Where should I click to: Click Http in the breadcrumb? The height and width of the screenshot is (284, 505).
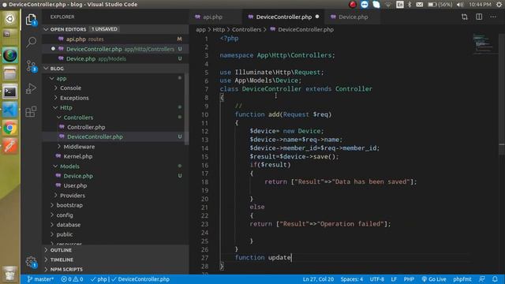(219, 29)
